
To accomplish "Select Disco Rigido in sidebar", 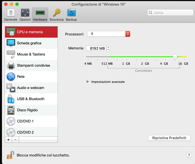I will (x=31, y=110).
